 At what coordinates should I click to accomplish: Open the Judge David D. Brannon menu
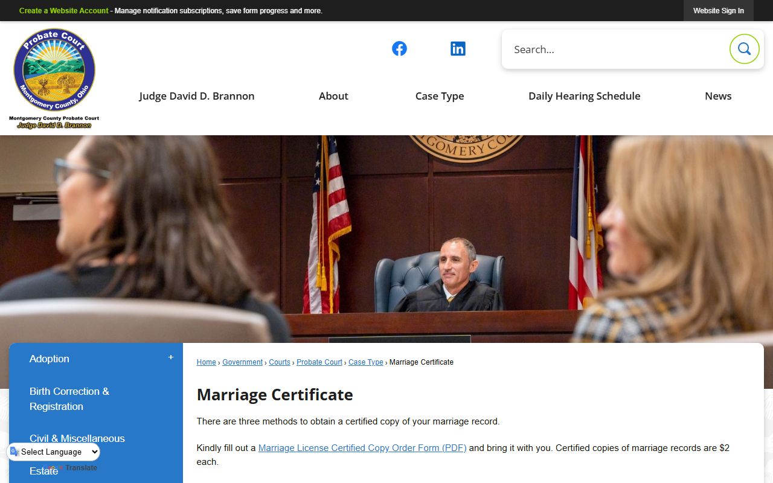click(197, 96)
